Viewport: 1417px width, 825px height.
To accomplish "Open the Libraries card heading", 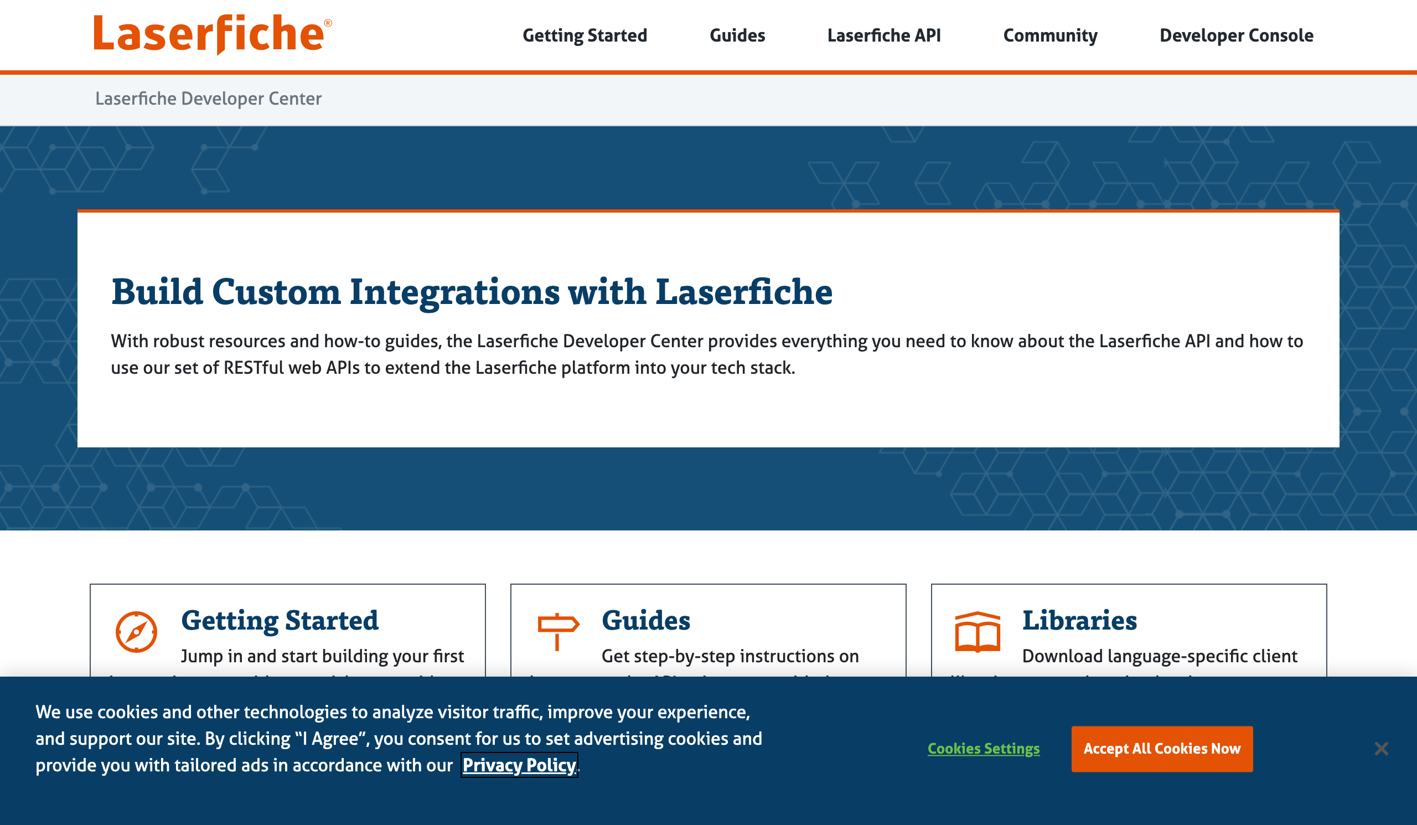I will (x=1079, y=620).
